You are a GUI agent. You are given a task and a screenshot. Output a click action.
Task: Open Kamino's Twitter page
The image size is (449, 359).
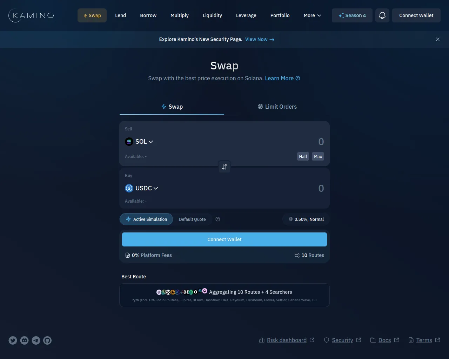click(x=13, y=340)
